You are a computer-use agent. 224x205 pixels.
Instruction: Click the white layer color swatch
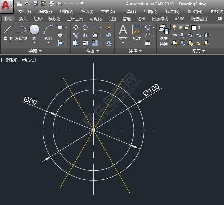point(194,27)
